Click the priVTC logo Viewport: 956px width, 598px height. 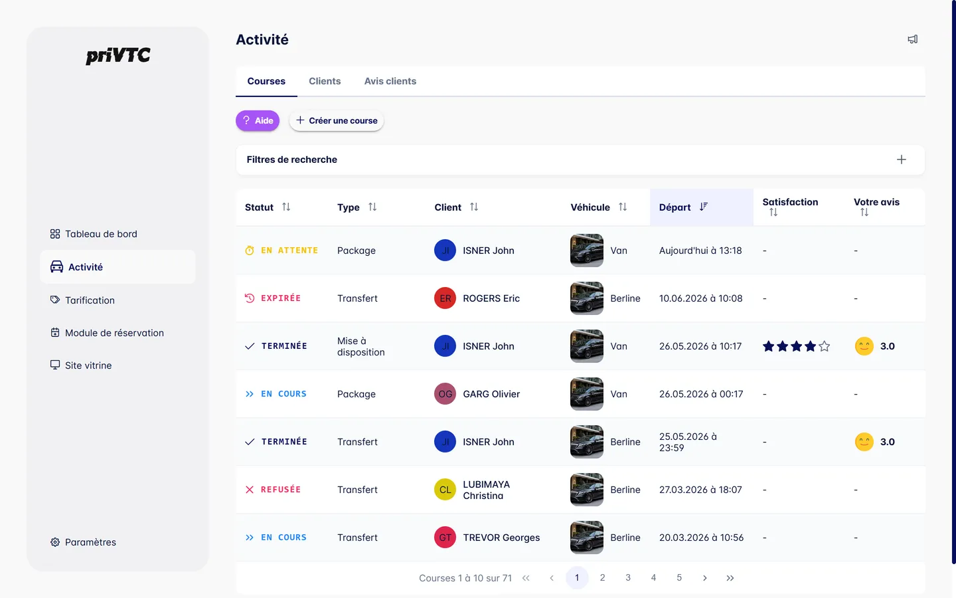pyautogui.click(x=118, y=56)
